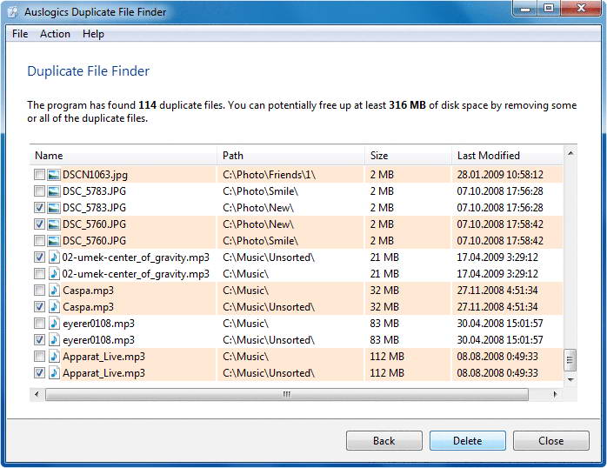Screen dimensions: 607x468
Task: Tick the checkbox for Caspa.mp3 in C:\Music\
Action: 39,291
